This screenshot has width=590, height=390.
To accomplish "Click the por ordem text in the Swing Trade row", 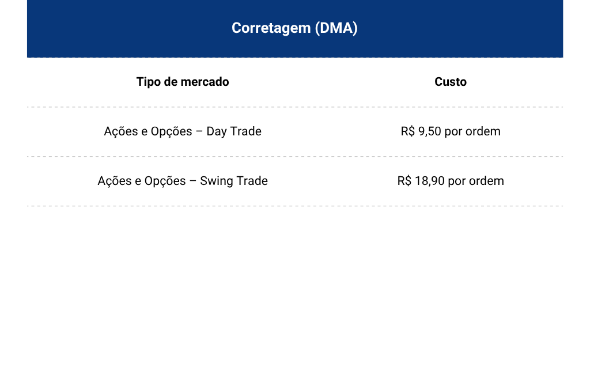I will tap(476, 181).
